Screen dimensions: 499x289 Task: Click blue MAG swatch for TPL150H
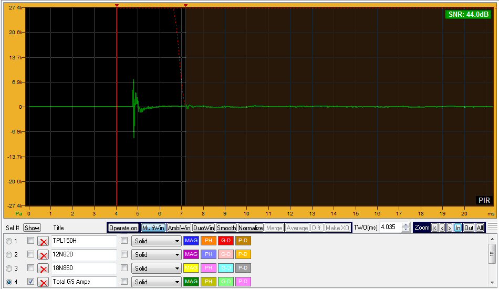191,241
